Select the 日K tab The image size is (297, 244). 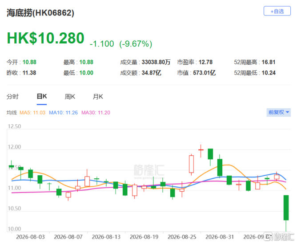[x=42, y=96]
